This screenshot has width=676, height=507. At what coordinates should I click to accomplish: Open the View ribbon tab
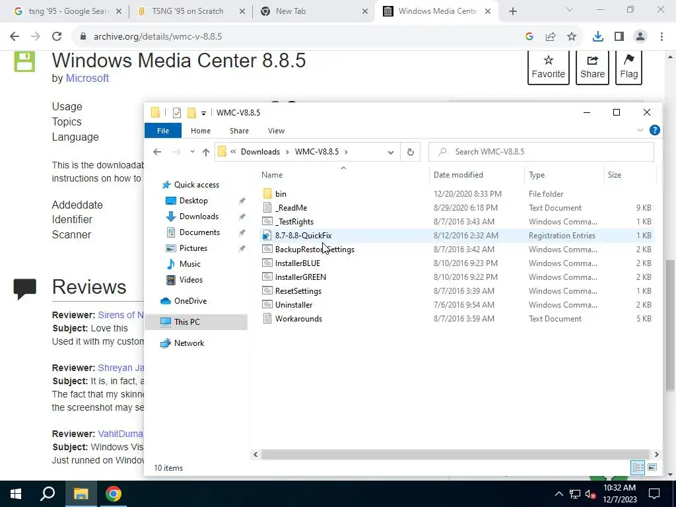[276, 131]
